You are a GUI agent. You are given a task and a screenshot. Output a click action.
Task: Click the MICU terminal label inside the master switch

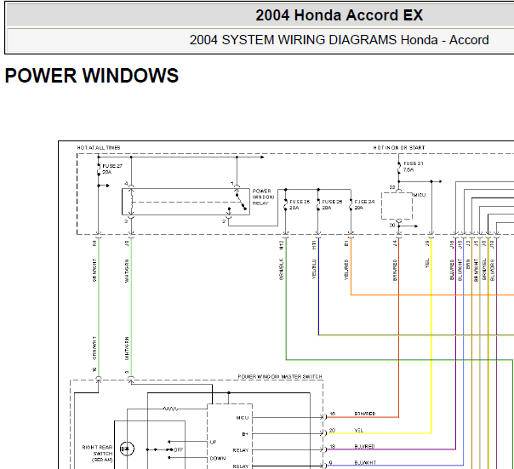click(x=243, y=418)
